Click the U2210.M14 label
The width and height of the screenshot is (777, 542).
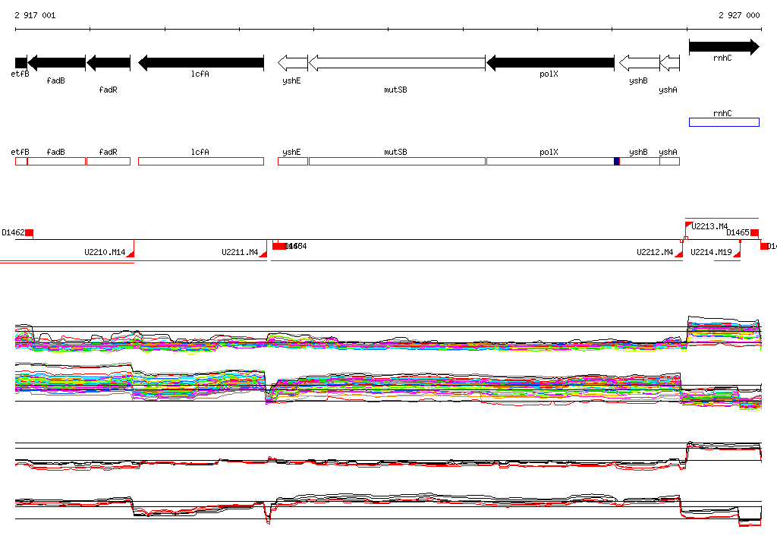point(105,252)
